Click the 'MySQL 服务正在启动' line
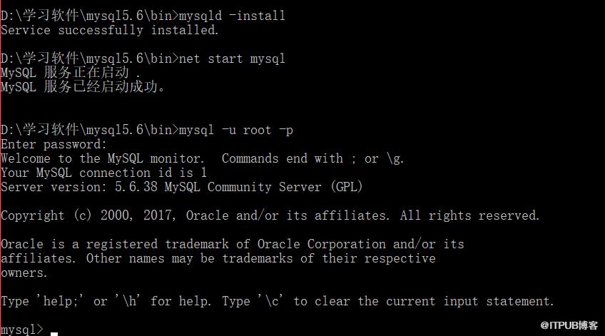The height and width of the screenshot is (336, 605). click(70, 73)
